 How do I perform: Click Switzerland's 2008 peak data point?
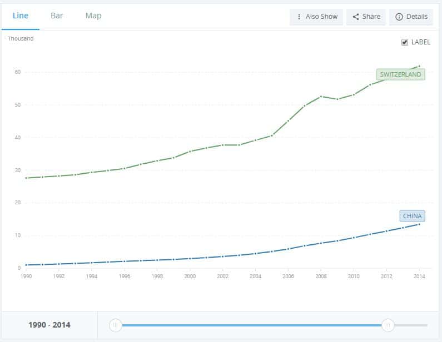(x=321, y=97)
